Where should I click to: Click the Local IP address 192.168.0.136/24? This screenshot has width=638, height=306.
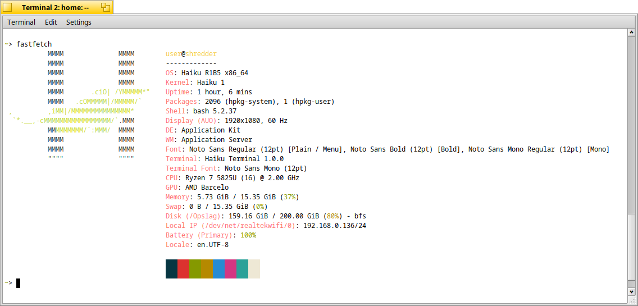pos(335,226)
